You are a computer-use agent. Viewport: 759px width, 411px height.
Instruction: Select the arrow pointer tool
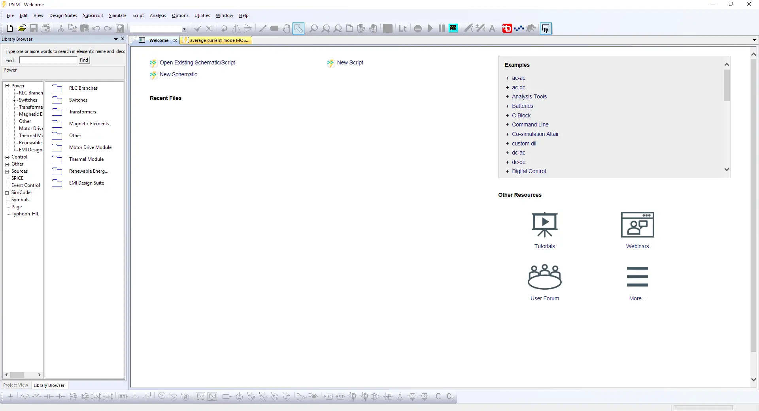[298, 28]
